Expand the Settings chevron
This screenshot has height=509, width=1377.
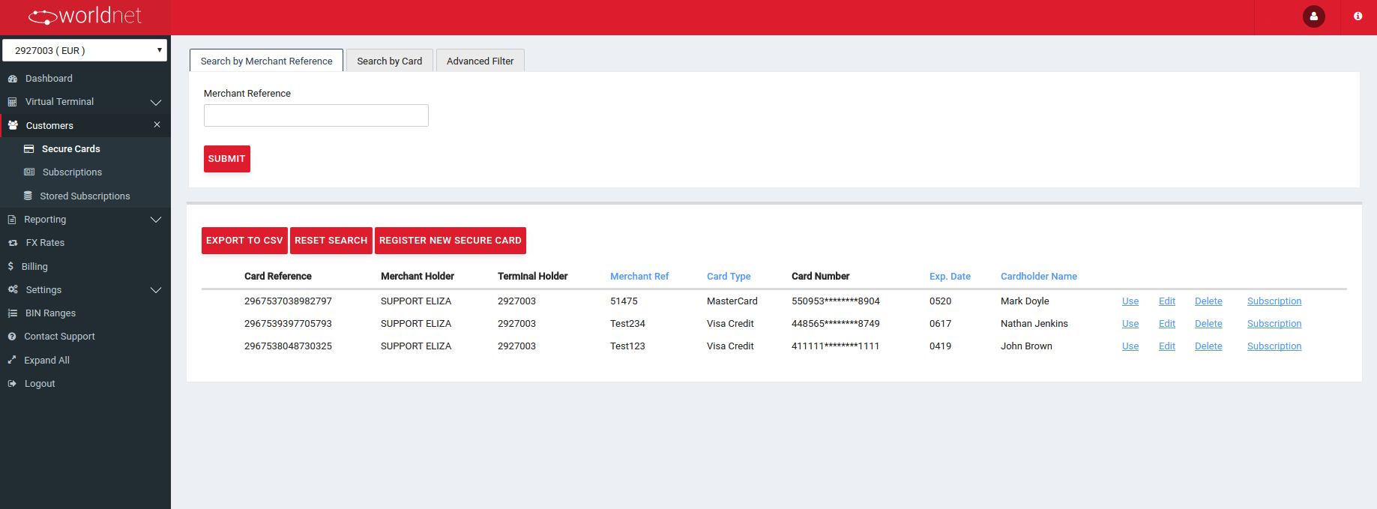(x=156, y=290)
